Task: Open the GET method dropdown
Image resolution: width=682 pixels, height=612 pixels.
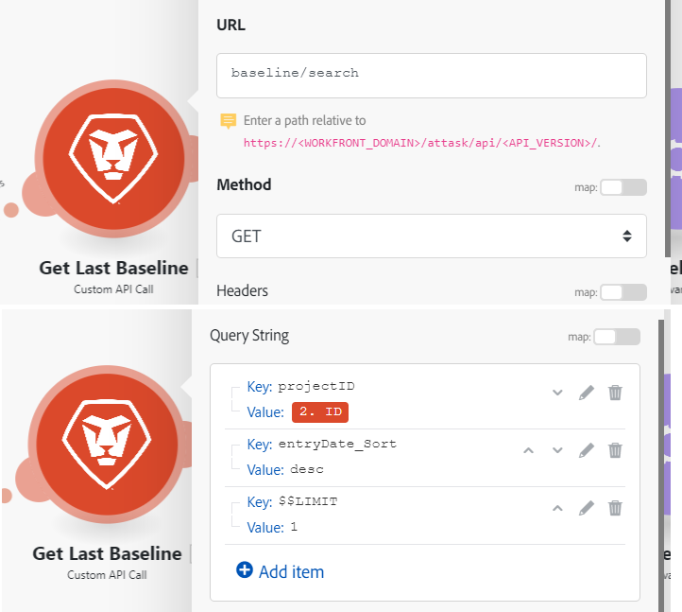Action: 432,236
